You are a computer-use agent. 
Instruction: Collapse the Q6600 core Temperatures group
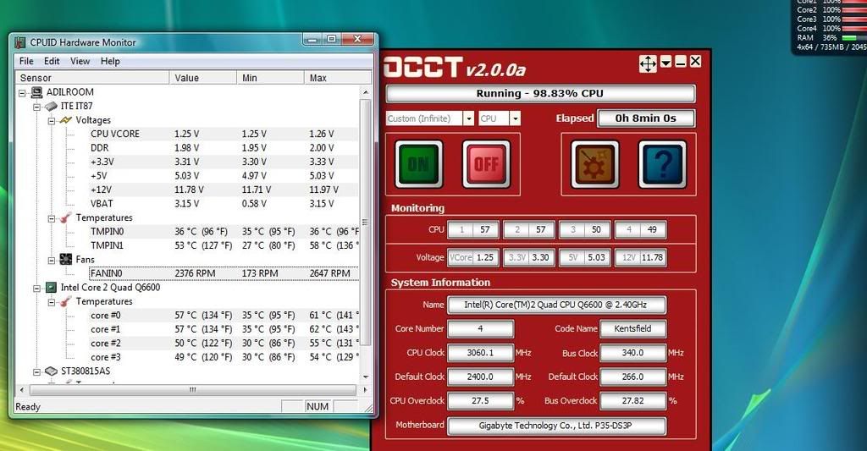[x=52, y=302]
